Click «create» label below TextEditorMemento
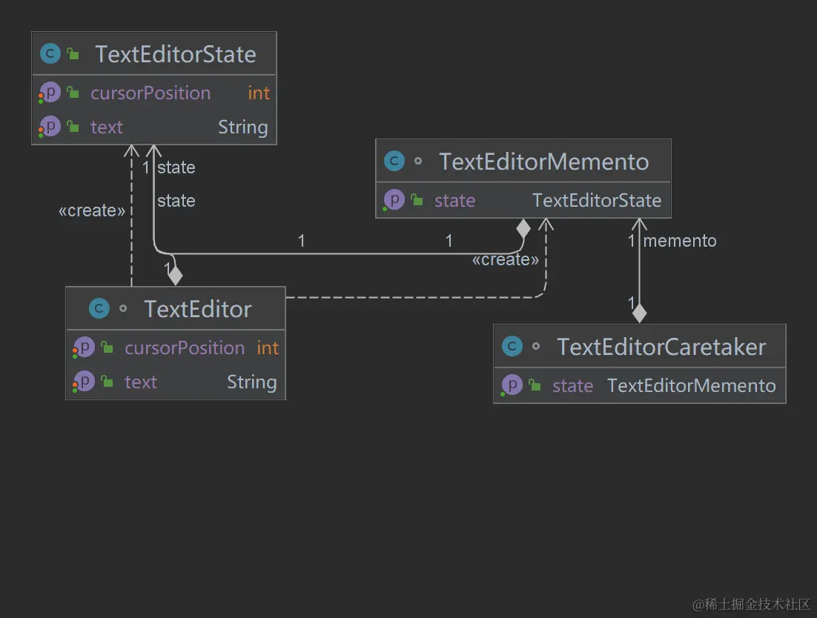 506,259
